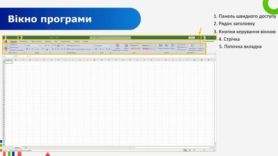Collapse the ribbon with the chevron
The width and height of the screenshot is (278, 156).
coord(215,53)
